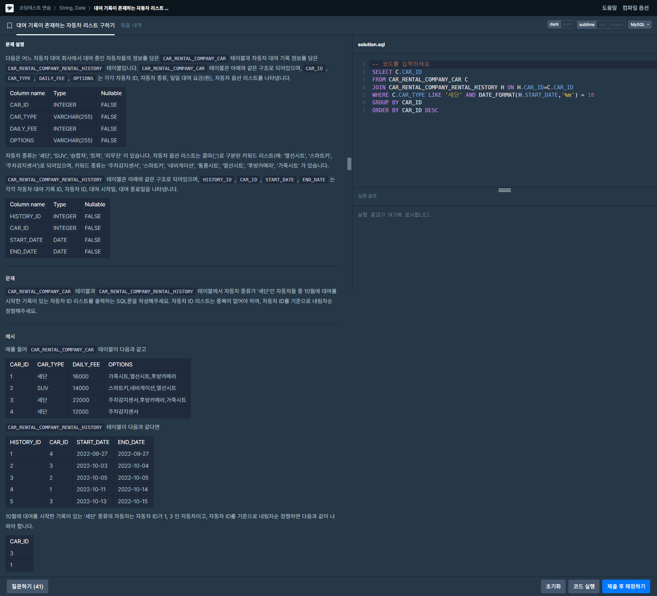The image size is (657, 596).
Task: Click the vertical panel resize handle
Action: (x=349, y=164)
